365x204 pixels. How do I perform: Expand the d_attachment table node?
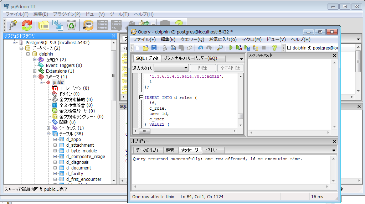pos(55,145)
